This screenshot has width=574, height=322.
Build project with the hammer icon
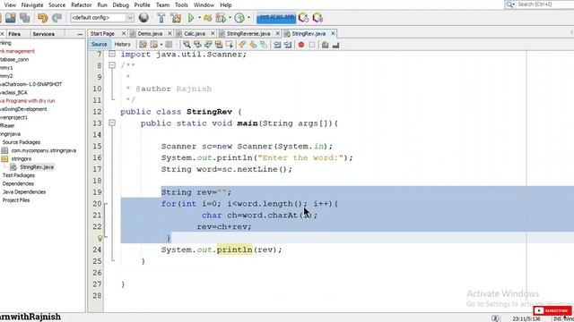tap(161, 18)
